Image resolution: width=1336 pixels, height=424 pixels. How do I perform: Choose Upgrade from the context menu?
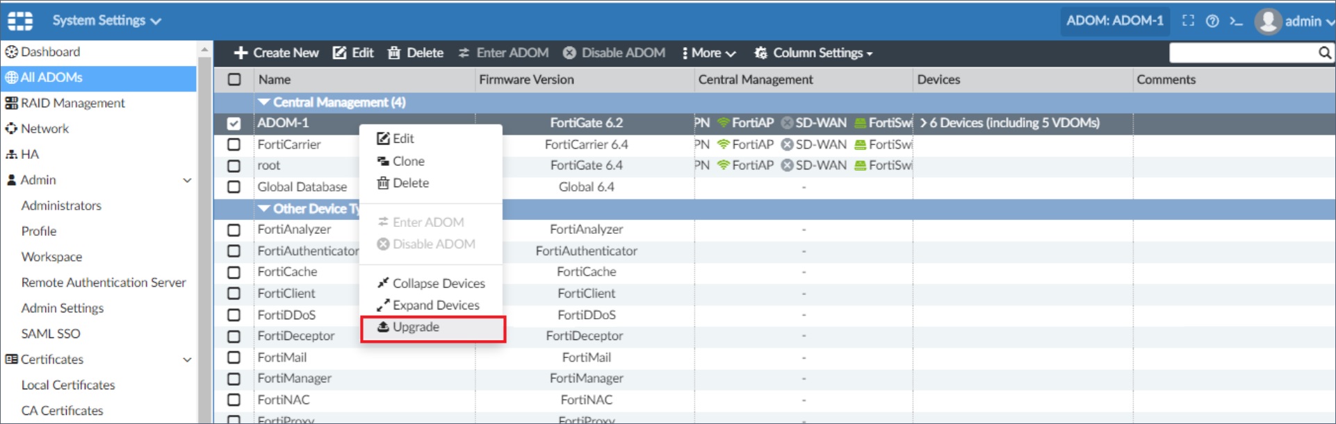coord(432,328)
